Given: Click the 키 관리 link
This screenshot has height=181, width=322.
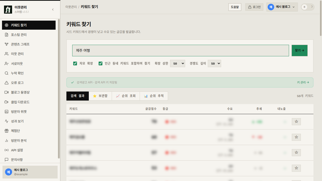Looking at the screenshot, I should 303,82.
